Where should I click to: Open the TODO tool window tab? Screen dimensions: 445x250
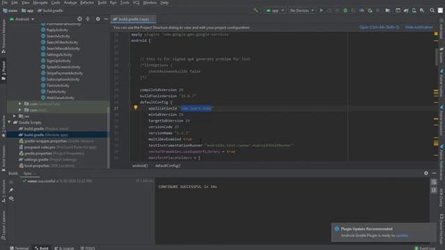click(88, 248)
